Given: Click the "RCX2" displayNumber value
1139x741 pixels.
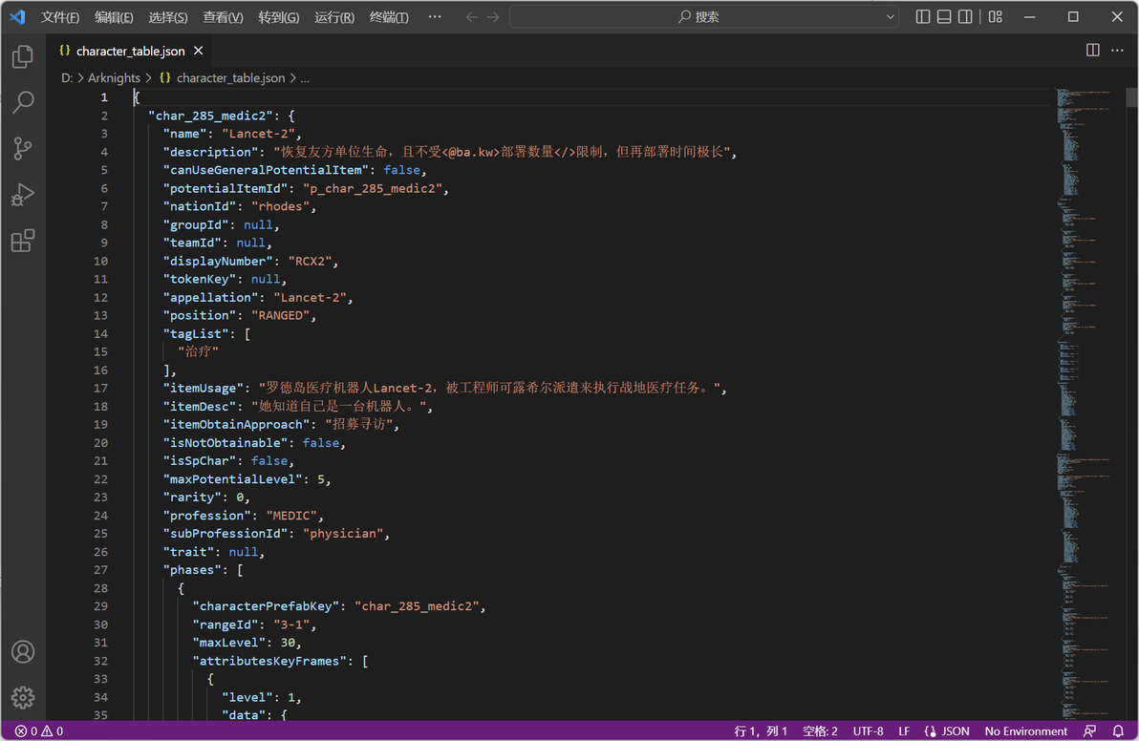Looking at the screenshot, I should tap(311, 261).
